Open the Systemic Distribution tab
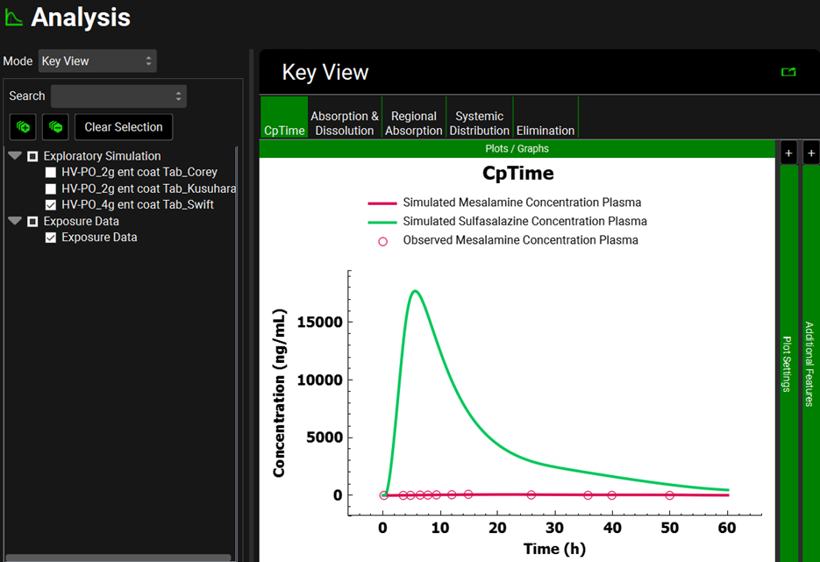 tap(479, 123)
